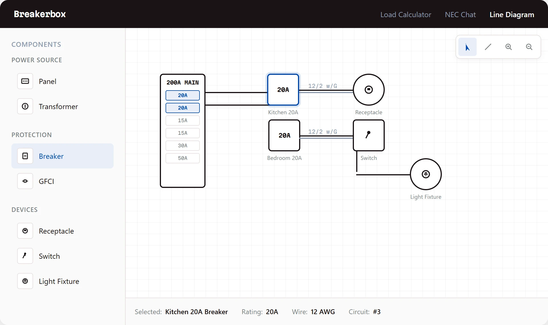
Task: Open the Load Calculator tab
Action: [x=406, y=15]
